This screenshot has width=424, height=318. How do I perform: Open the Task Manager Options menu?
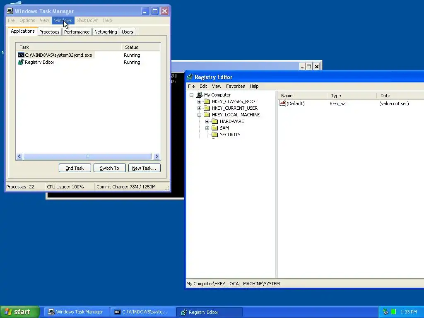coord(27,20)
